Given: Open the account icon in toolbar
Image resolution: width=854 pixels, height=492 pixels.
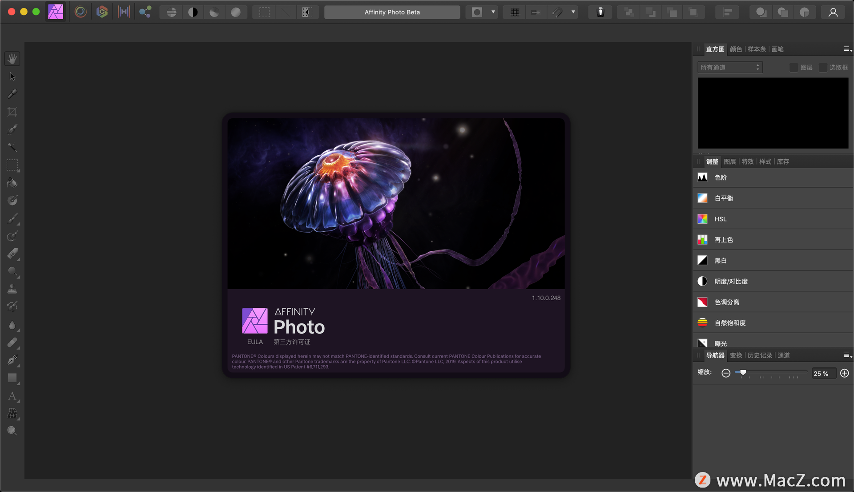Looking at the screenshot, I should click(833, 12).
